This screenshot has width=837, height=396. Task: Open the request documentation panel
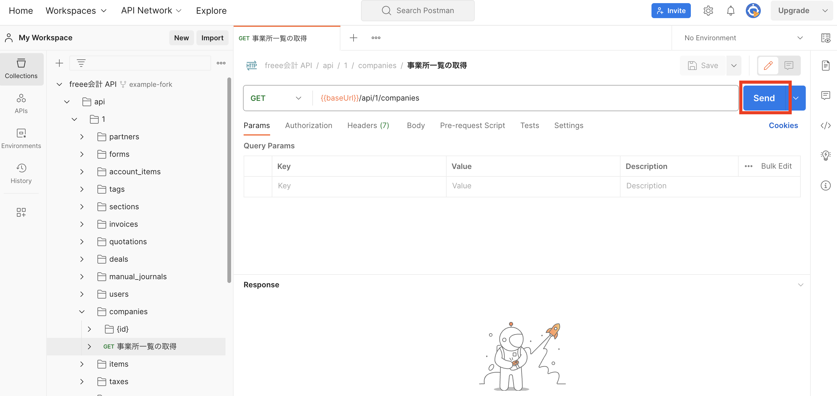click(826, 65)
